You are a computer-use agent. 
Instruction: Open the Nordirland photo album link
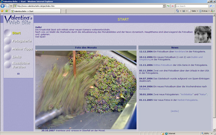(180, 52)
